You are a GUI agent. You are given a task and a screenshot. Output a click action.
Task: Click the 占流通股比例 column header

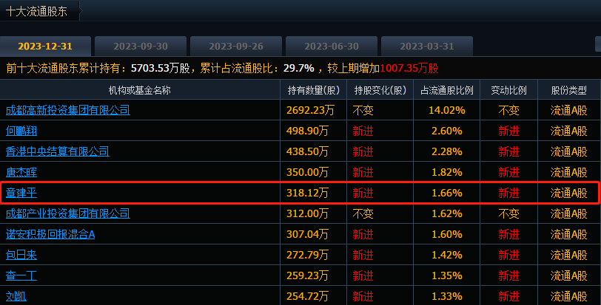coord(447,90)
